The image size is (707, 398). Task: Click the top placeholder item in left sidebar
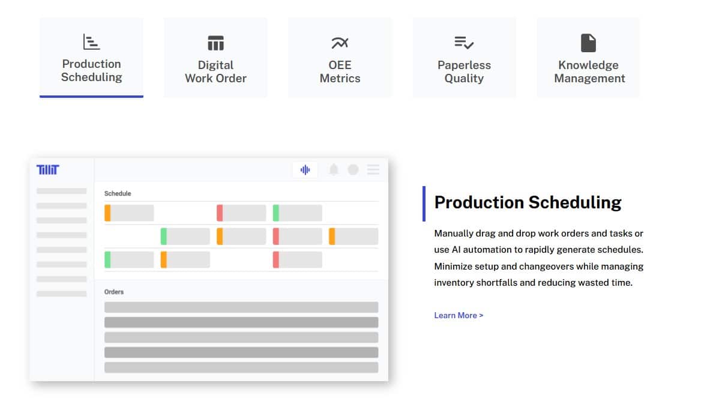pos(61,191)
